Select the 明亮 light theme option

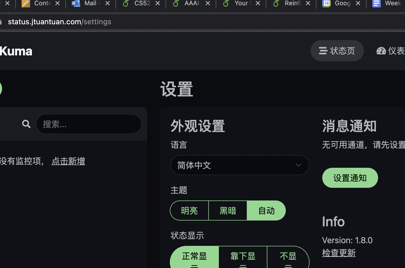tap(189, 210)
